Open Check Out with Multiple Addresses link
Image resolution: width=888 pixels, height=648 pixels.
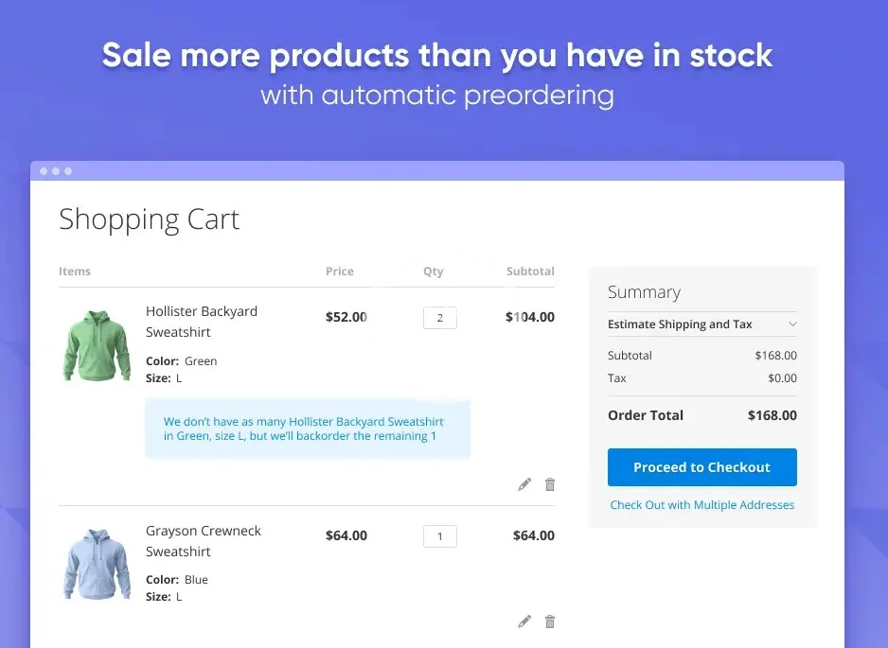click(702, 505)
